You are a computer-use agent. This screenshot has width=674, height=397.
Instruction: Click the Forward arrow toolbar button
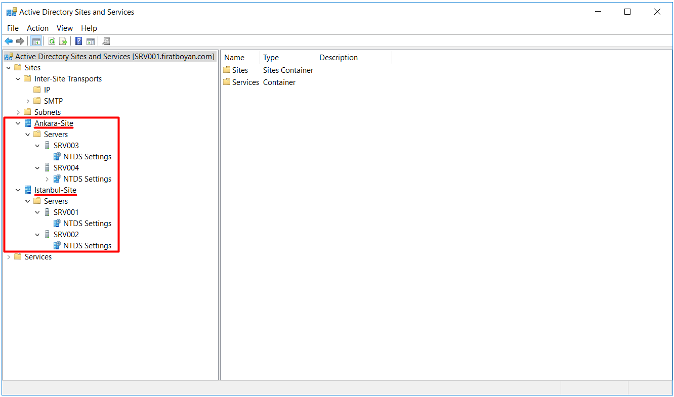20,41
